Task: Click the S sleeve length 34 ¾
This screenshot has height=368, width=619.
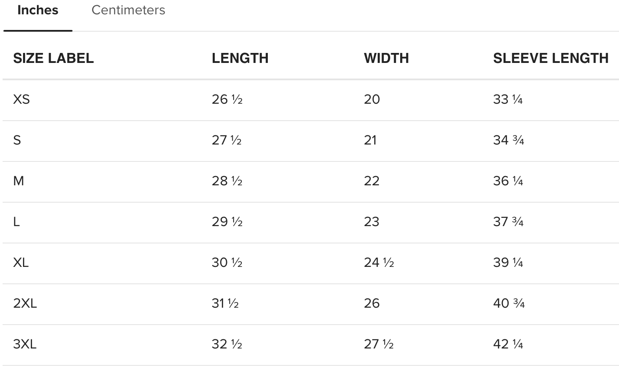Action: tap(508, 140)
